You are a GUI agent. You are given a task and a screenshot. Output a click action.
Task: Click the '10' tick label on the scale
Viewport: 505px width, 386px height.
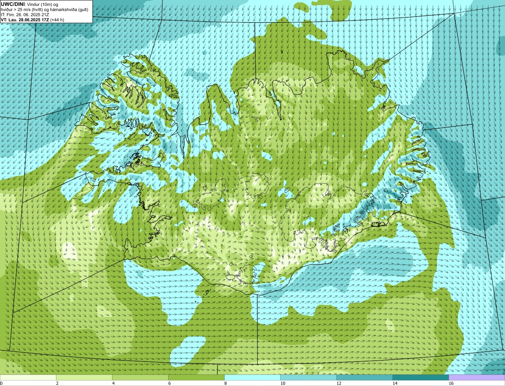tap(283, 383)
